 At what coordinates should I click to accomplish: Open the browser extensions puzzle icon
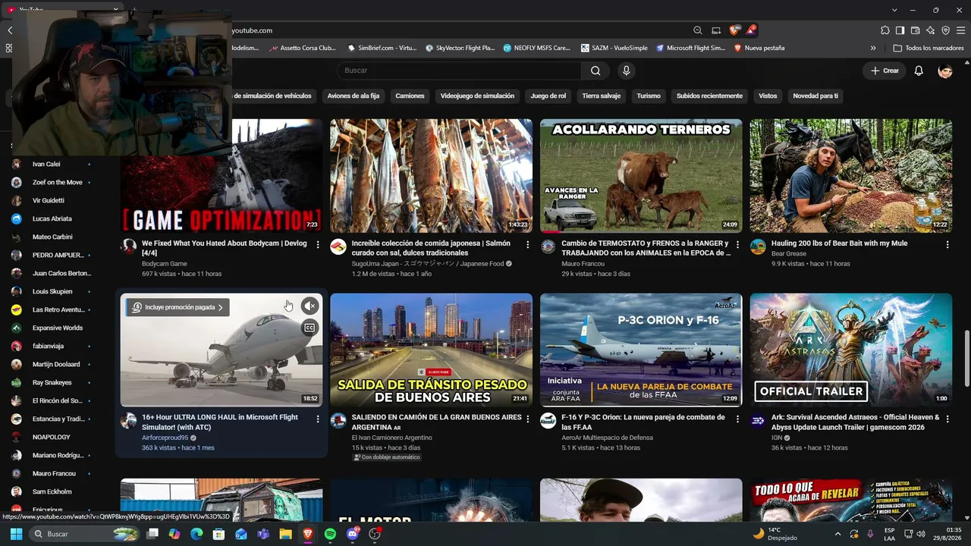[x=885, y=30]
